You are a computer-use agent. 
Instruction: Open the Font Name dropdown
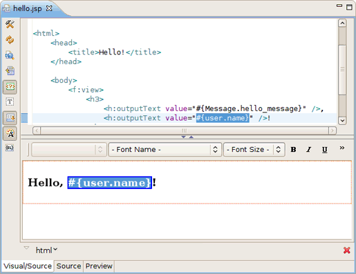tap(165, 150)
